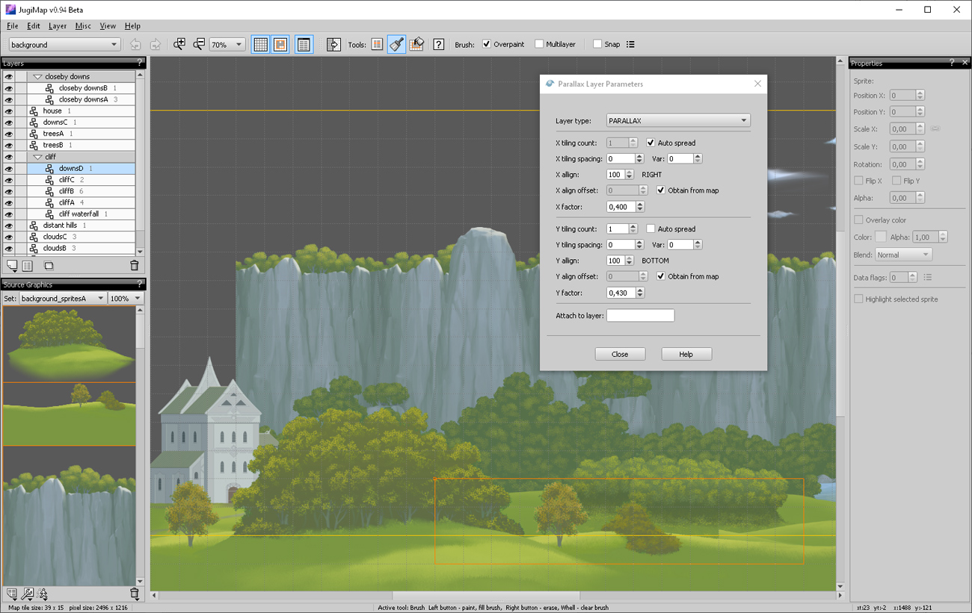
Task: Open the Misc menu
Action: pos(83,26)
